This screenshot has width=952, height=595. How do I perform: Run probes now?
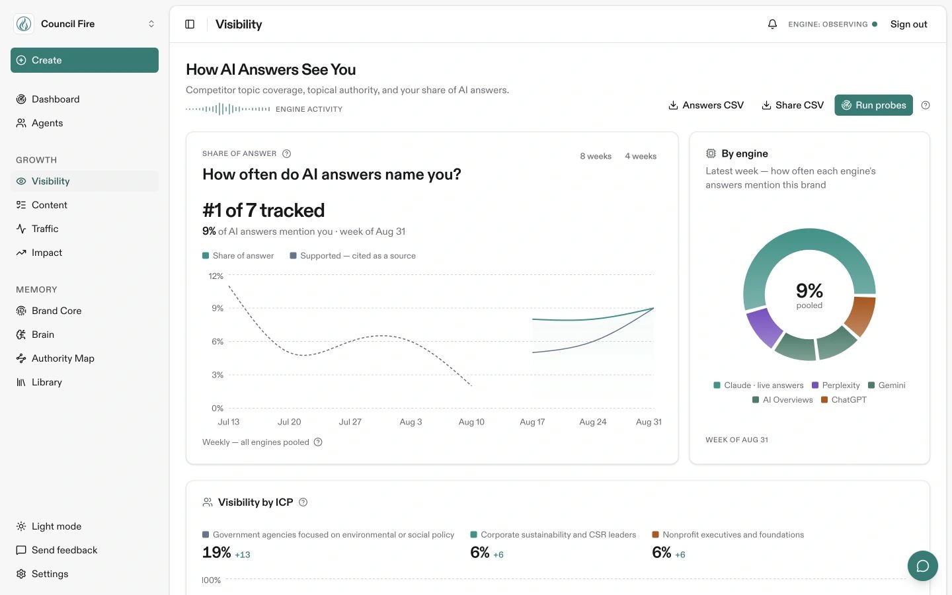coord(873,105)
